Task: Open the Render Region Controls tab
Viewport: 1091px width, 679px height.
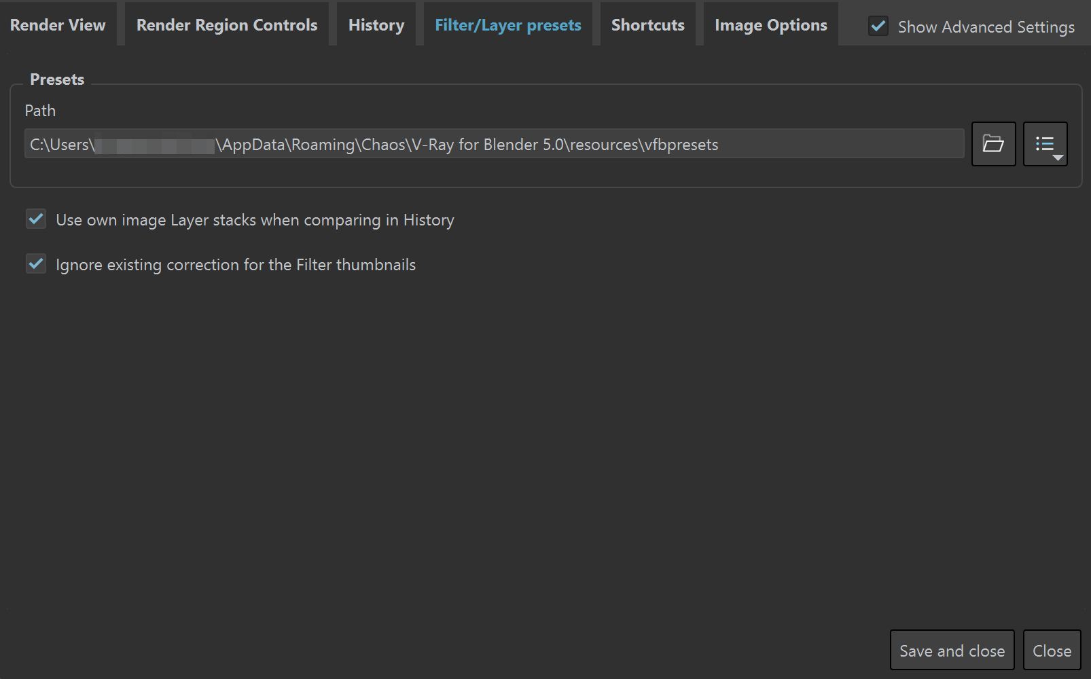Action: click(x=227, y=25)
